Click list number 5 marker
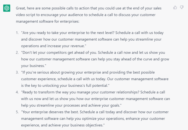Screen dimensions: 188x130 point(17,112)
